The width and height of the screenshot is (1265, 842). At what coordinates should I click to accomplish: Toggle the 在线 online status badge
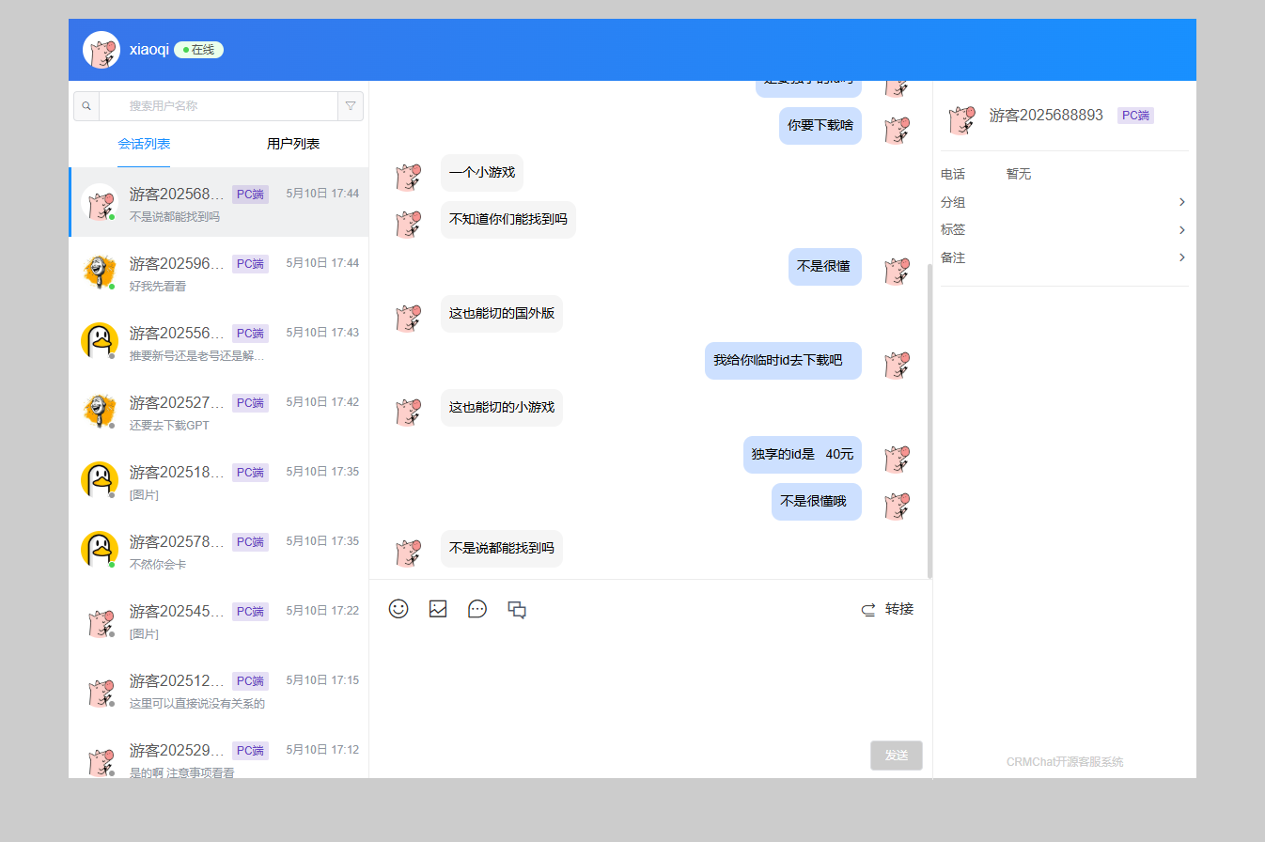[x=198, y=50]
